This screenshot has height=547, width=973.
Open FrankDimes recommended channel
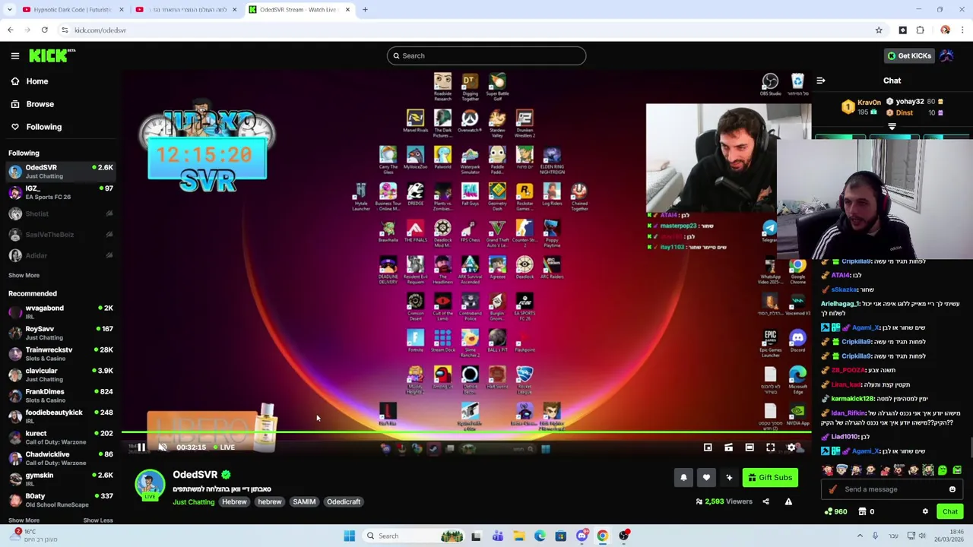coord(61,396)
